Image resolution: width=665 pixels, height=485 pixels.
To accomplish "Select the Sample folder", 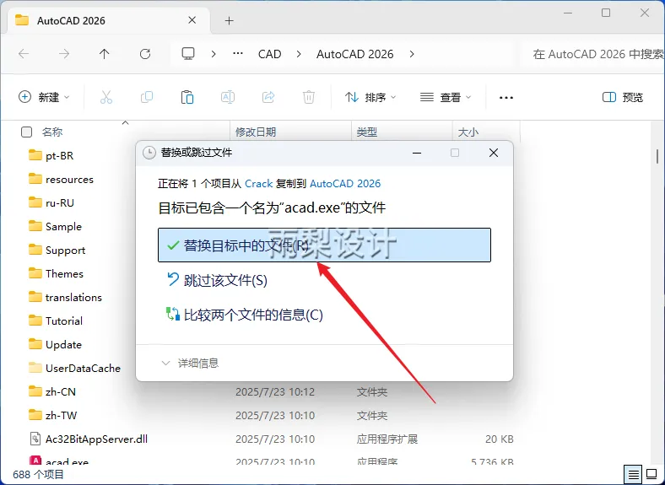I will tap(55, 226).
